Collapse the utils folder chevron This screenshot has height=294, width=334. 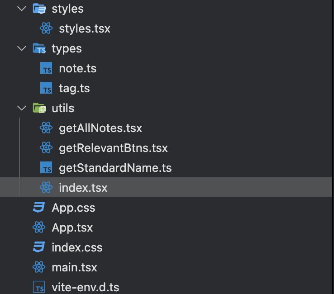click(x=22, y=108)
